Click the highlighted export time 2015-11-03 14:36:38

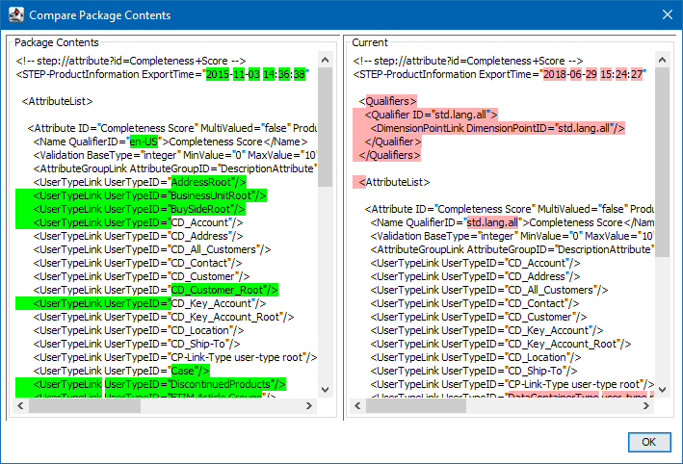(255, 74)
